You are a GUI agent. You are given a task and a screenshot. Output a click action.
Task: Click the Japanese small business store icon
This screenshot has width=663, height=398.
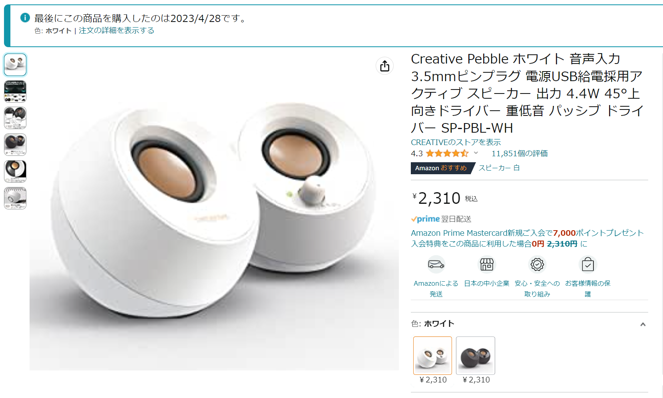point(486,264)
